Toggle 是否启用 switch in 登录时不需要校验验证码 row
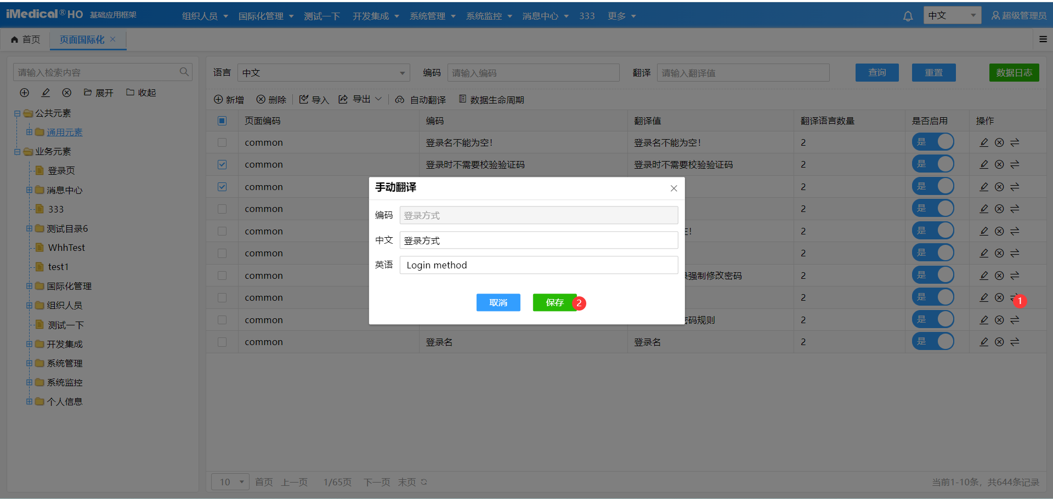This screenshot has width=1053, height=499. point(933,164)
